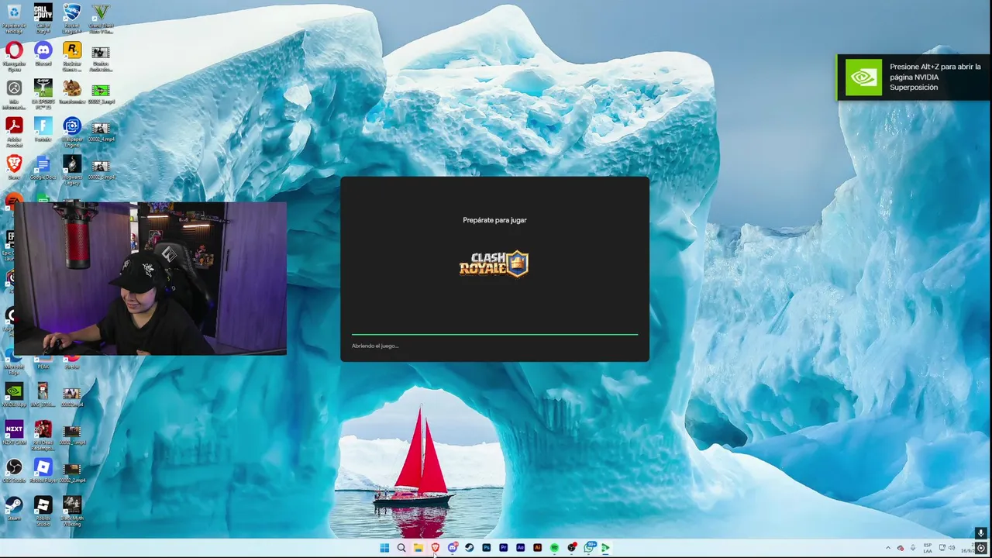Launch the Transformice desktop icon
992x558 pixels.
pos(71,91)
